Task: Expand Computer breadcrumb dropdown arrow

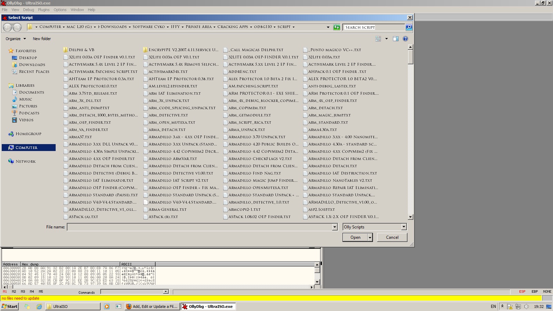Action: [64, 27]
